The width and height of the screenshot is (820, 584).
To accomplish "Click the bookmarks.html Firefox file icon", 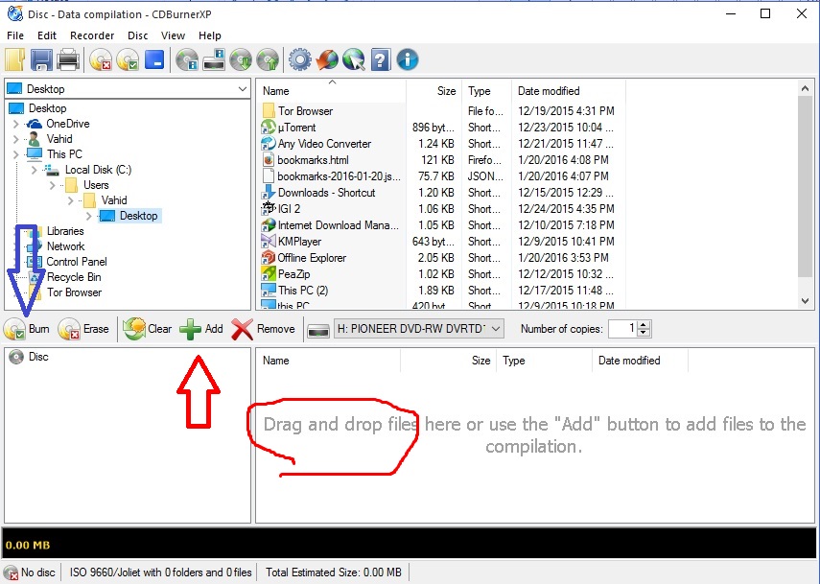I will tap(269, 159).
